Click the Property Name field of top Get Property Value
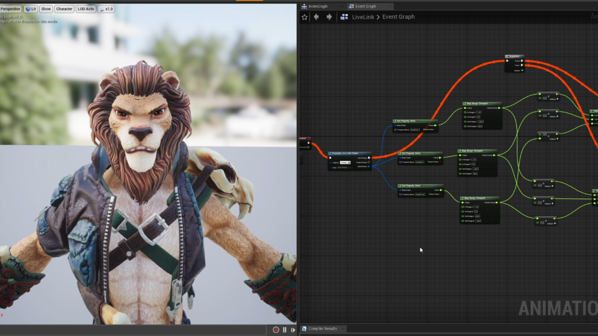This screenshot has height=336, width=598. point(415,130)
